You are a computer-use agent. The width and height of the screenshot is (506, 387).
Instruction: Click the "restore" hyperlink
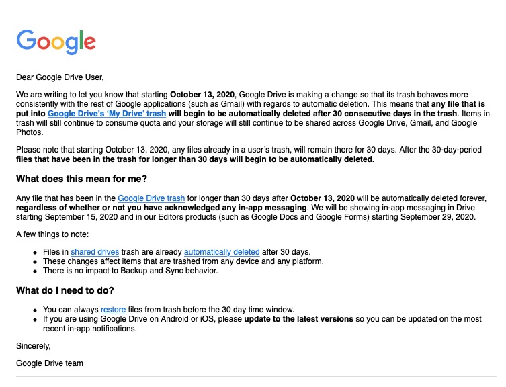(114, 310)
